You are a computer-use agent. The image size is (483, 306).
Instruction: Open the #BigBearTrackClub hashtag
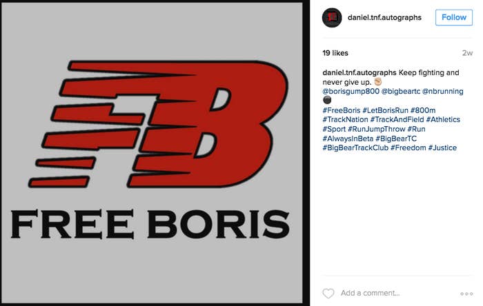[x=355, y=147]
